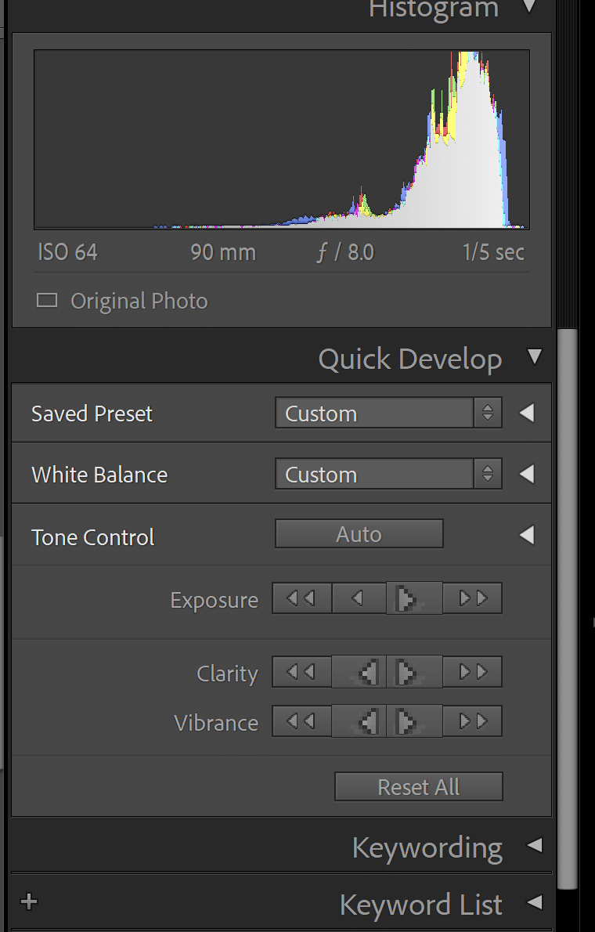Increase Clarity with double-right arrow
This screenshot has height=932, width=595.
[473, 672]
